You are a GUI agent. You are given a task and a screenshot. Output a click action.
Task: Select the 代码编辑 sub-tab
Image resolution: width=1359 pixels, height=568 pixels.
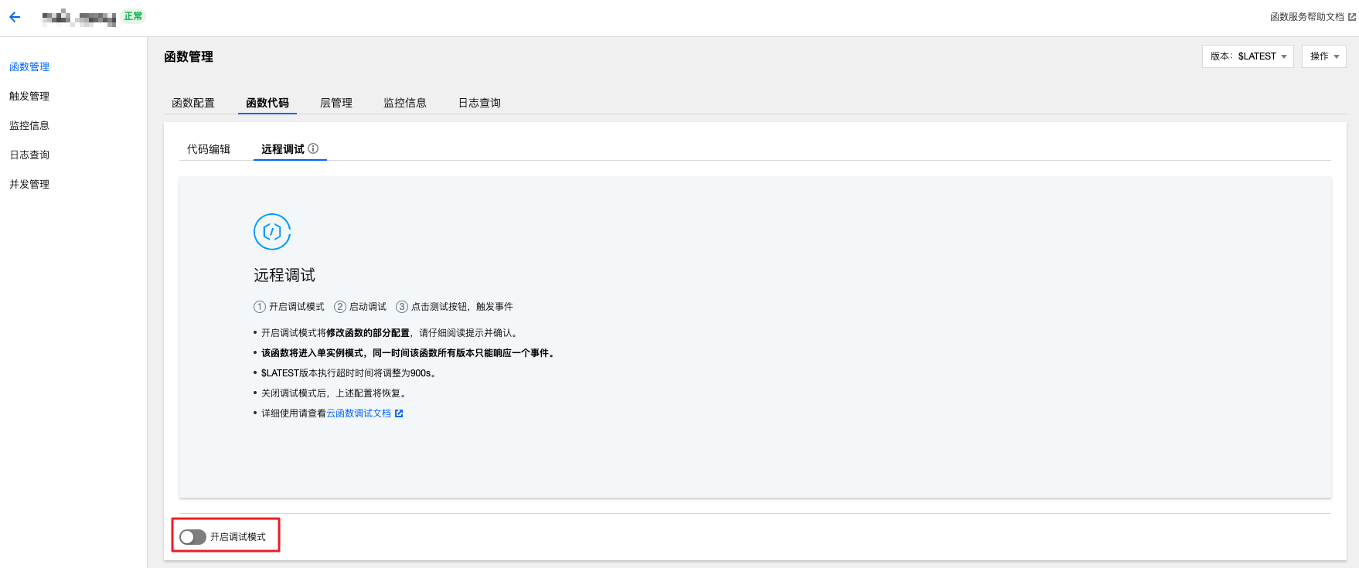(209, 149)
